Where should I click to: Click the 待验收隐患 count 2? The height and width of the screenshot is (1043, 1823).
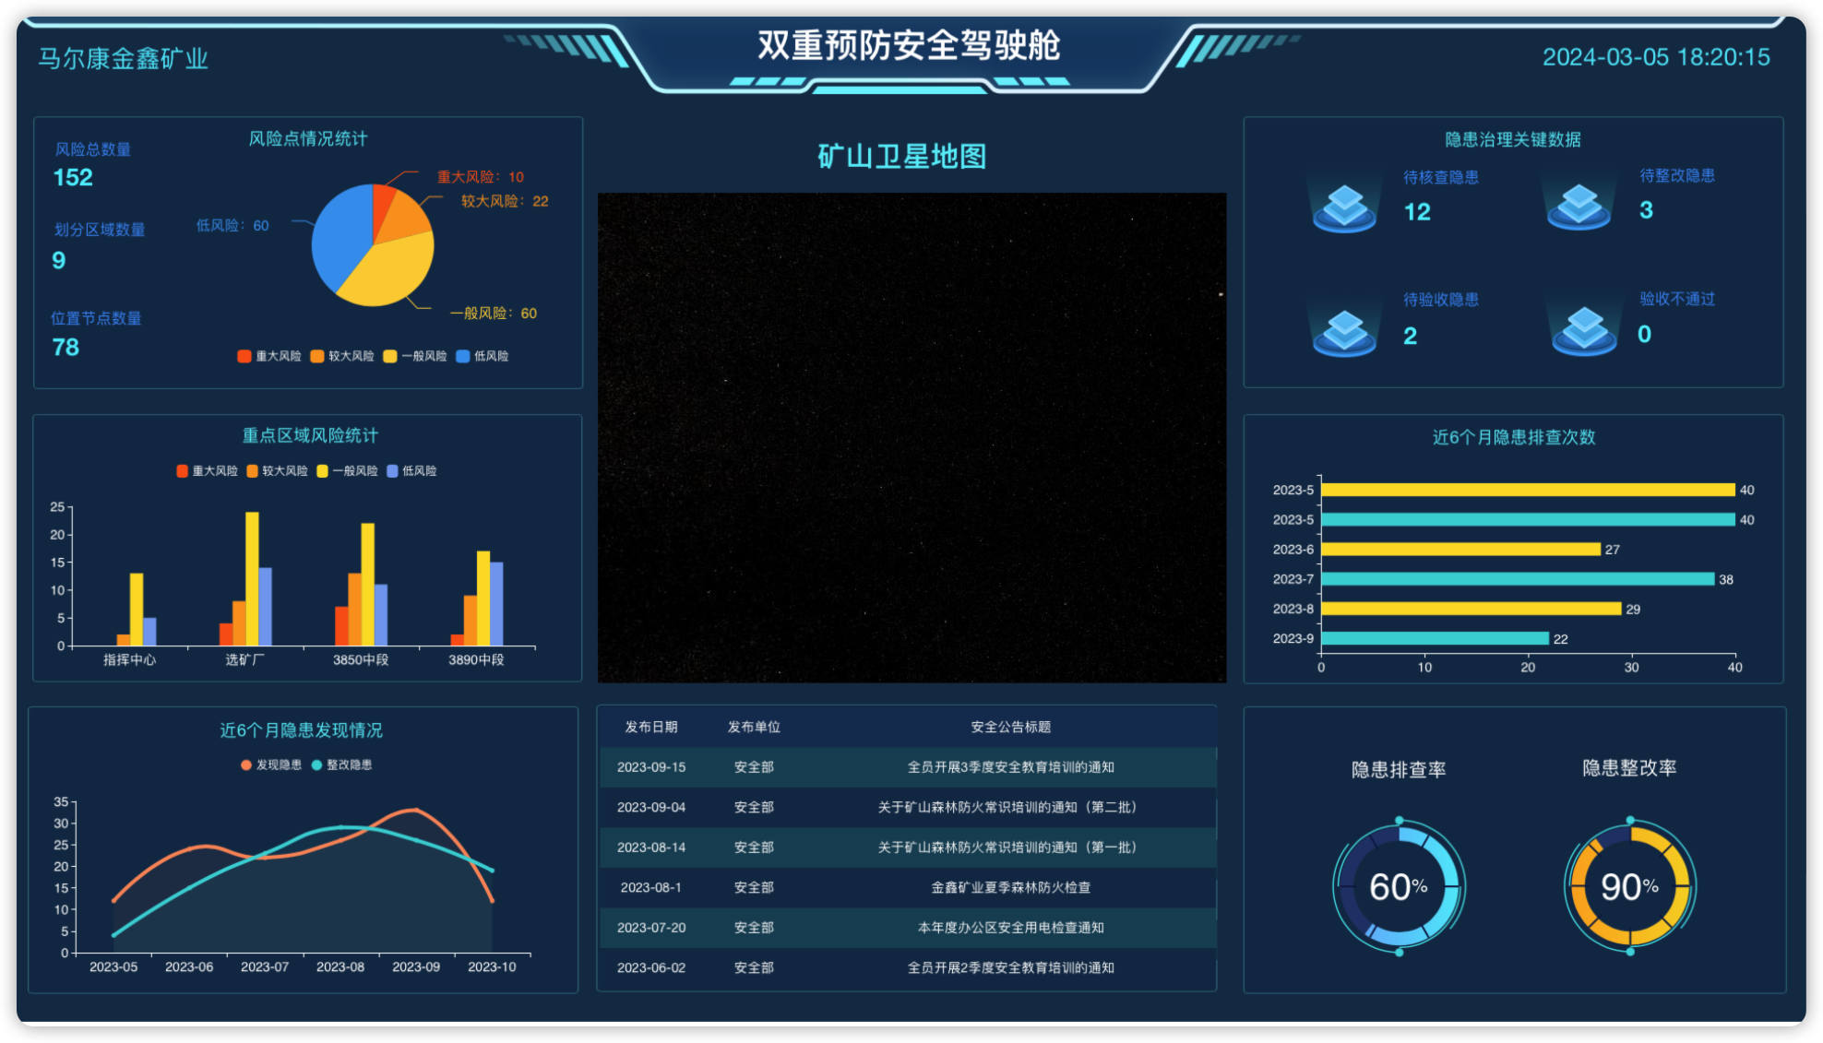[x=1411, y=336]
